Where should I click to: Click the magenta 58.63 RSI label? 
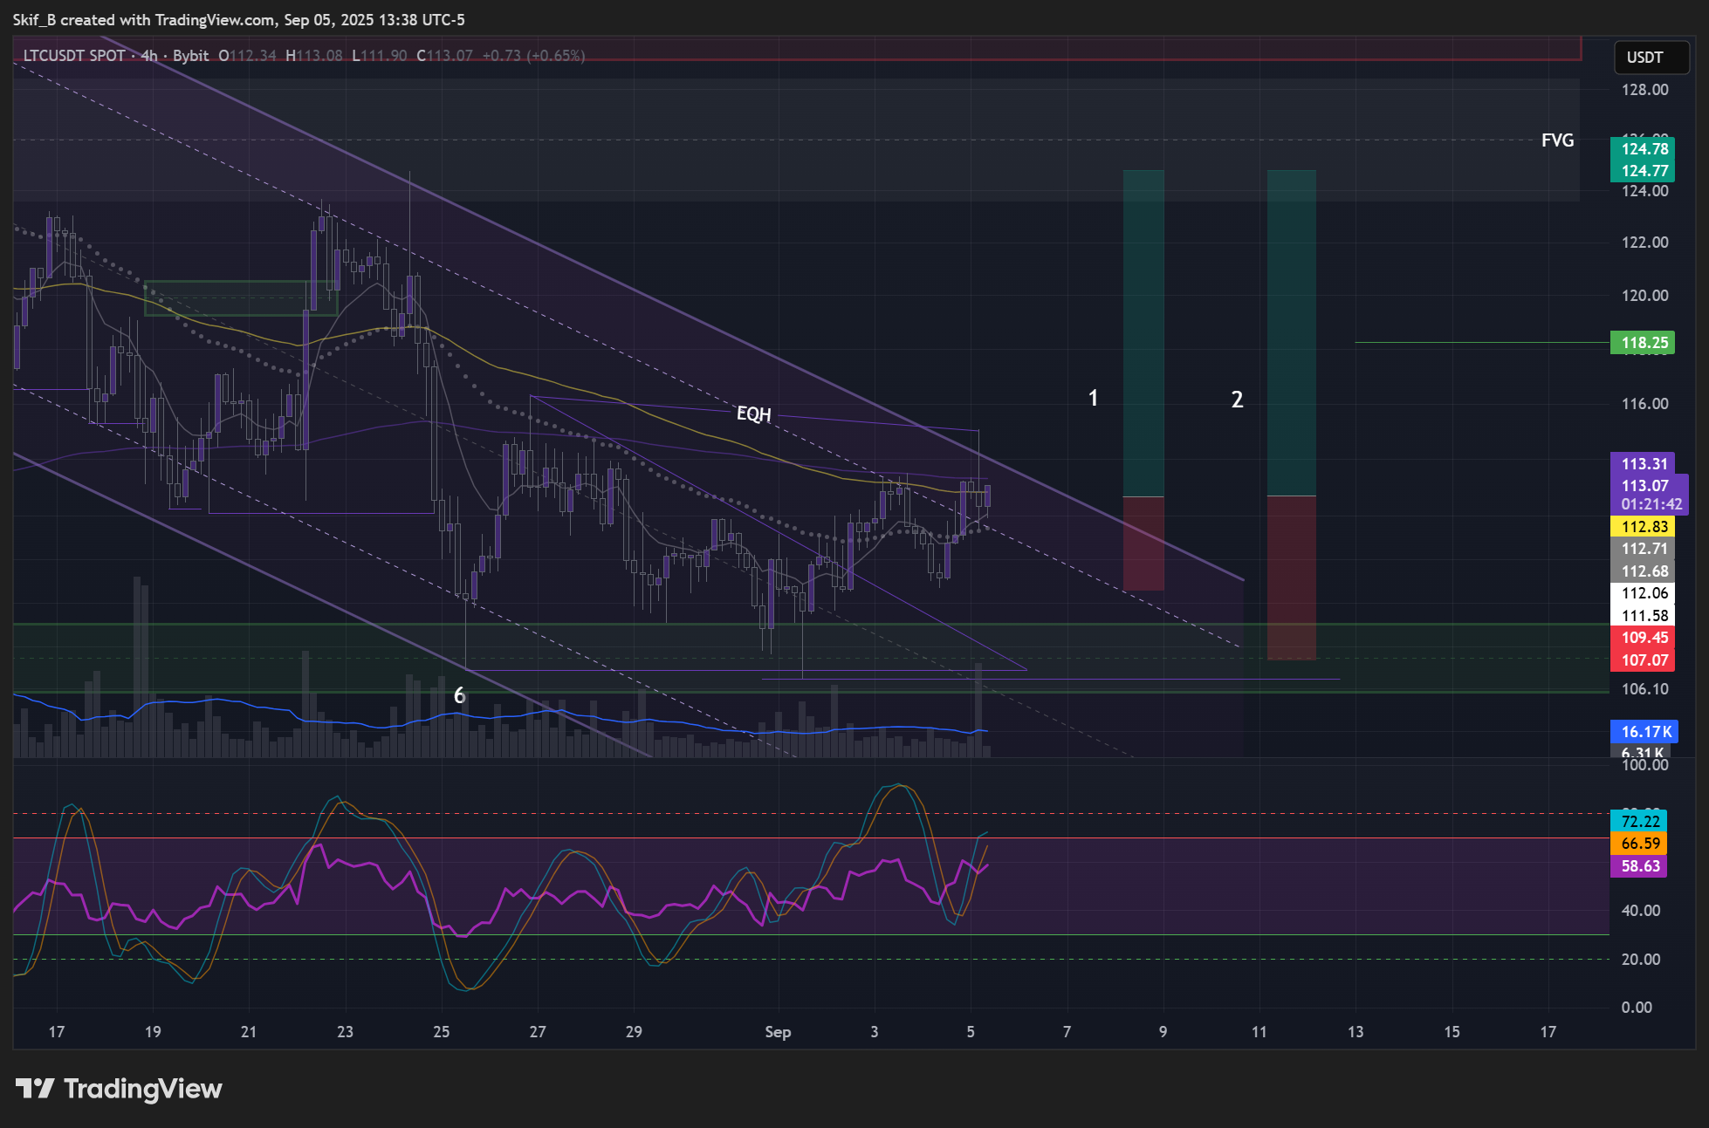[x=1638, y=866]
